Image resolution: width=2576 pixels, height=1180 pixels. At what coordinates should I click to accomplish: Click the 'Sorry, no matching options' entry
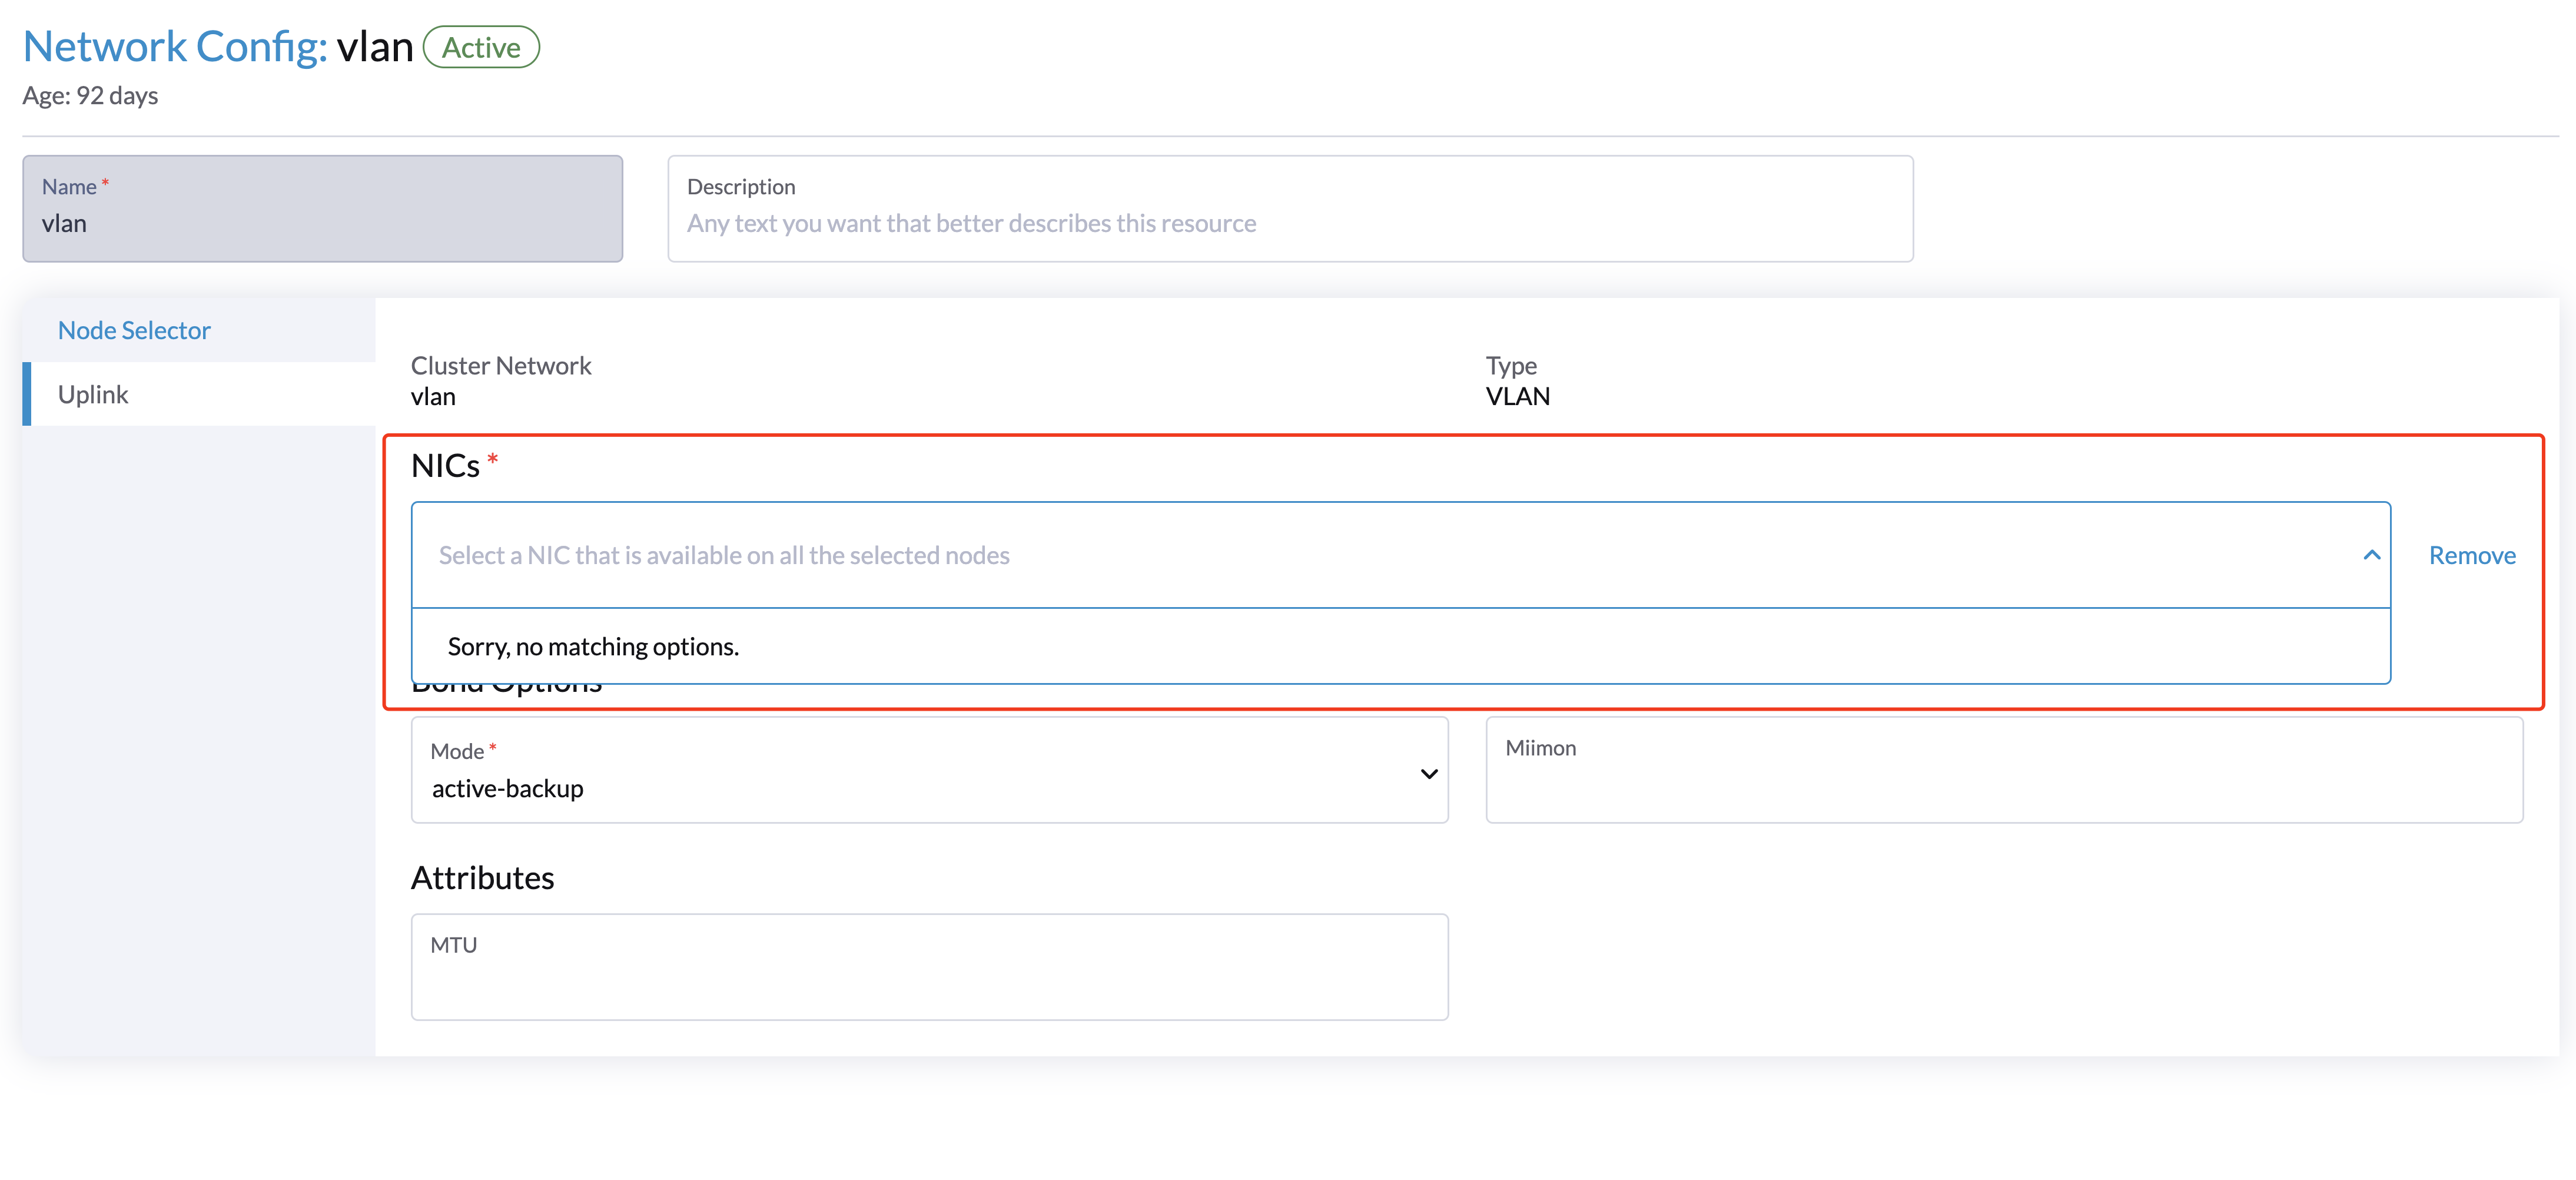click(x=593, y=646)
